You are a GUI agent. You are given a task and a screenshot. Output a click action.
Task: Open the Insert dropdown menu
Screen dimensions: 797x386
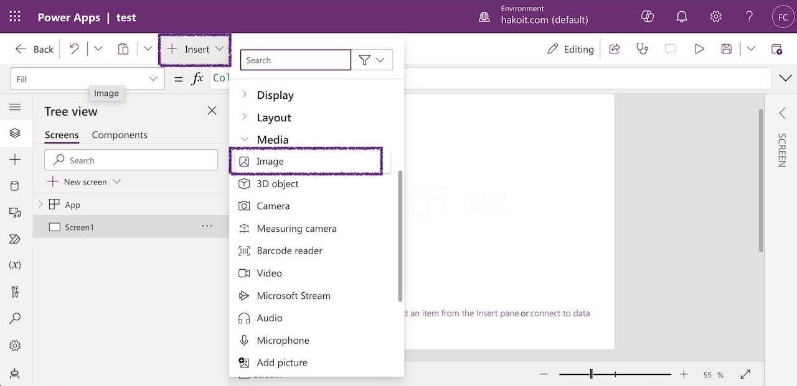coord(195,49)
